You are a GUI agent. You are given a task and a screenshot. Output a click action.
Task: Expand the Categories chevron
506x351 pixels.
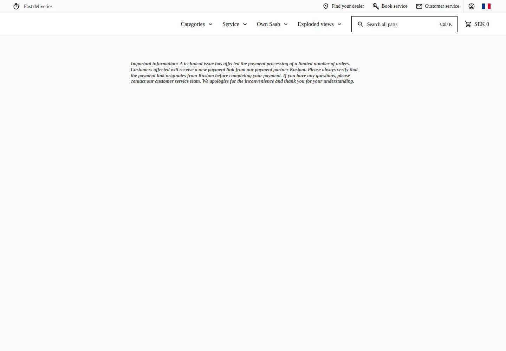click(210, 24)
